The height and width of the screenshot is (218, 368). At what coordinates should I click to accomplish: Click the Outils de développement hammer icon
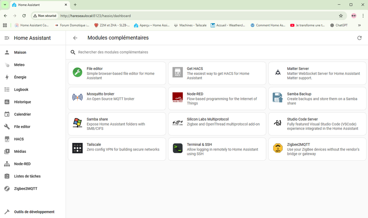[x=7, y=212]
